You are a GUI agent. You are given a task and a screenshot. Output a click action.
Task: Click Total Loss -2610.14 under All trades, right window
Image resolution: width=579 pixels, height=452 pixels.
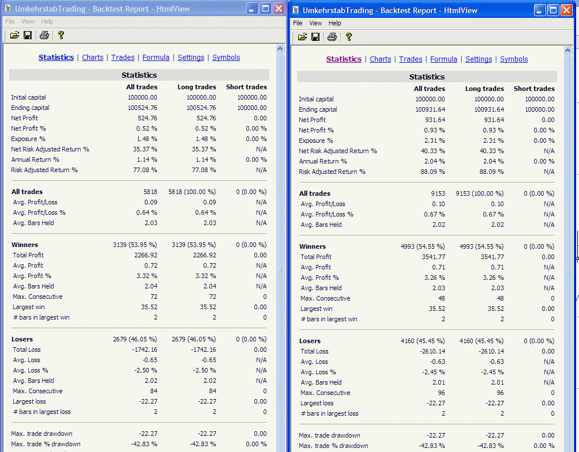(433, 351)
